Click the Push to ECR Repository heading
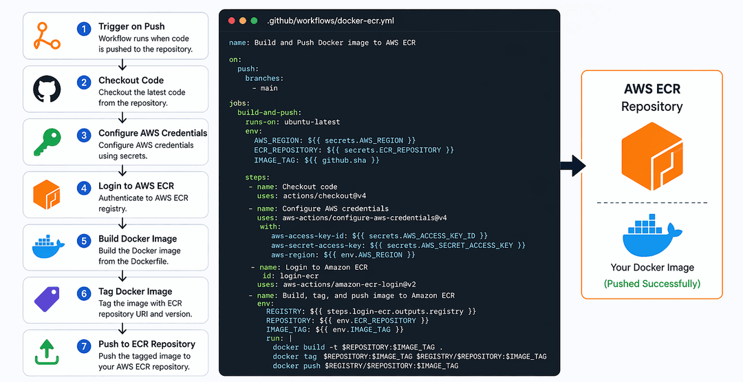The image size is (743, 382). [147, 344]
